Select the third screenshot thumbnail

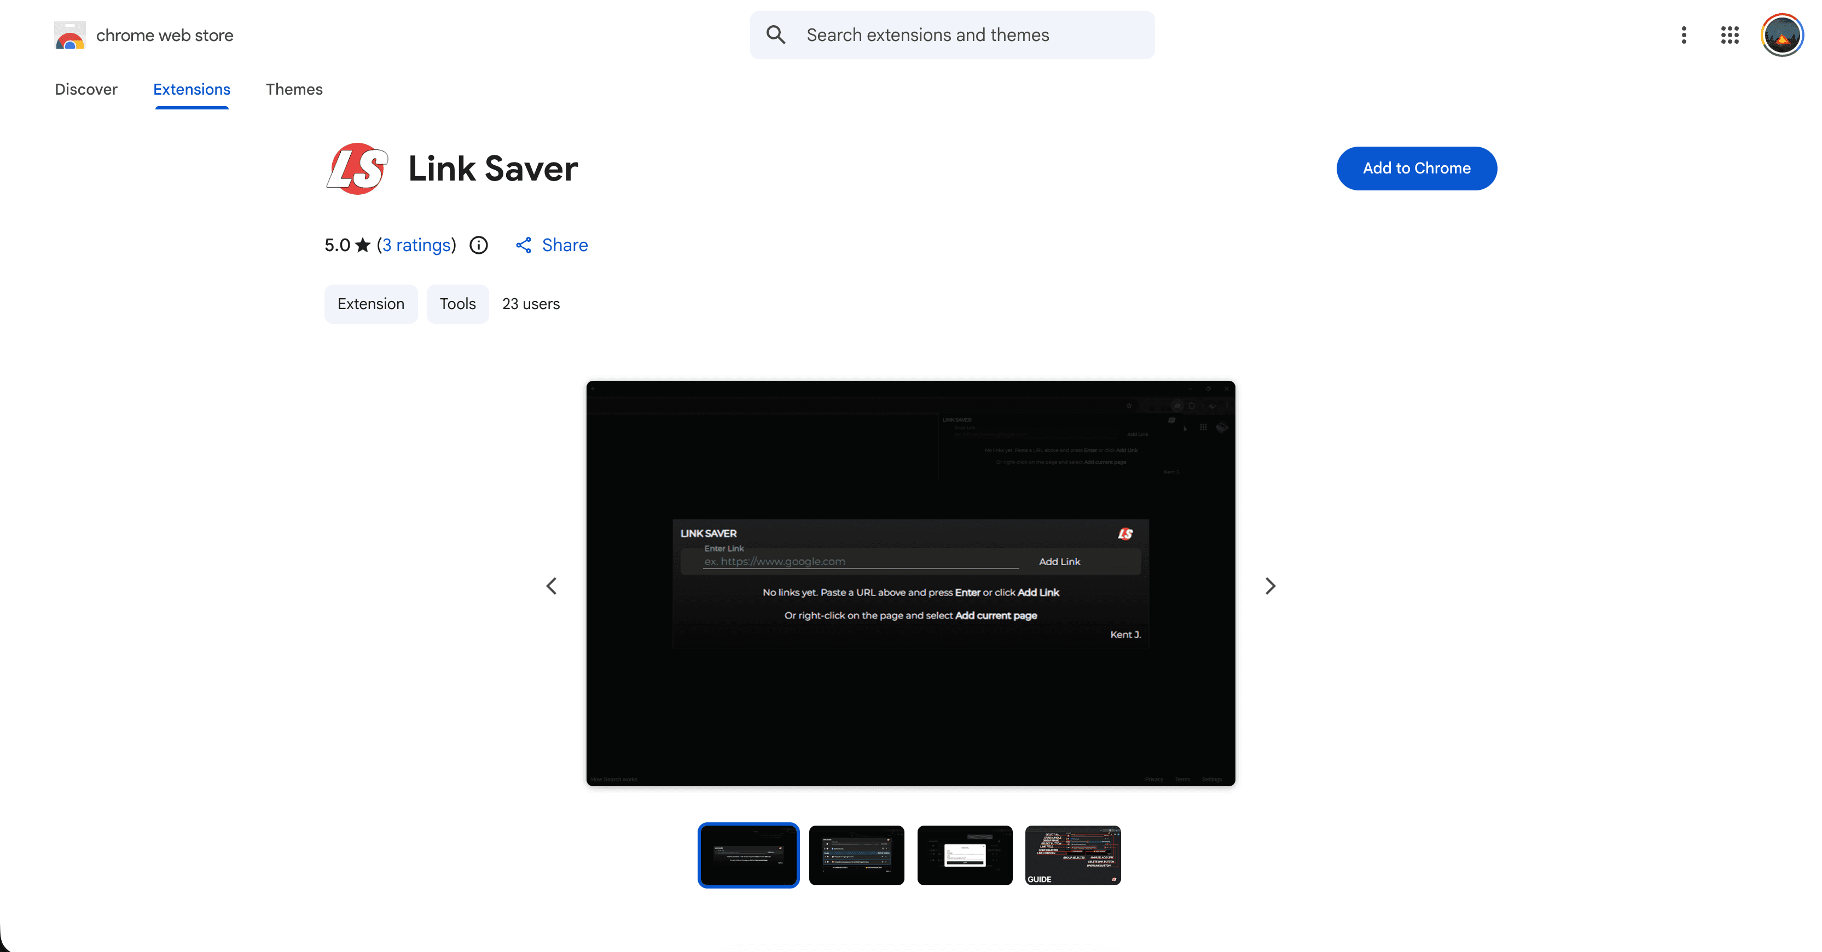[965, 855]
